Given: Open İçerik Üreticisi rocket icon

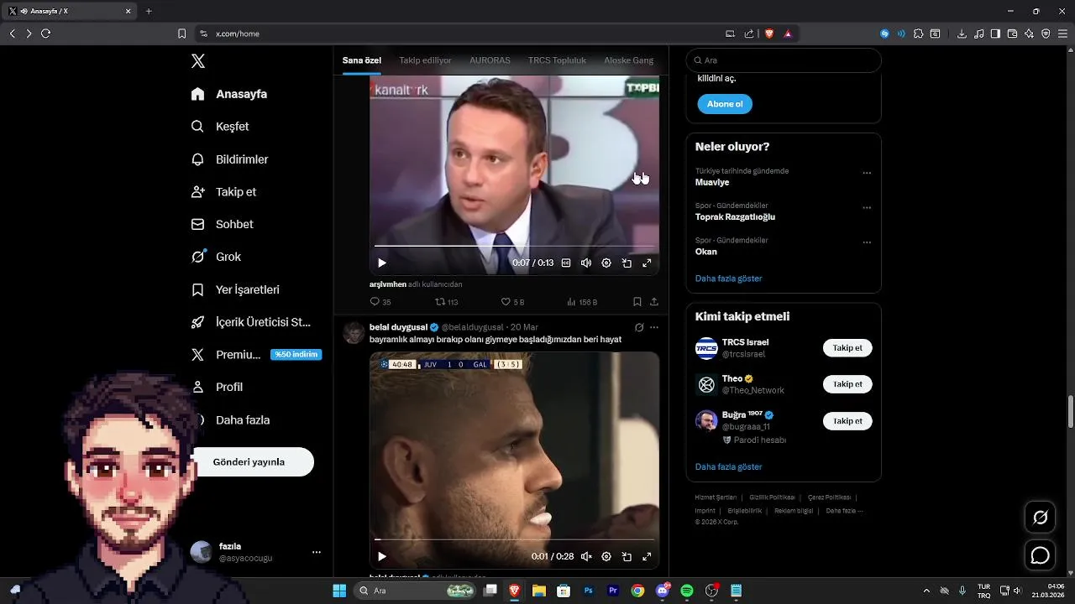Looking at the screenshot, I should (197, 322).
